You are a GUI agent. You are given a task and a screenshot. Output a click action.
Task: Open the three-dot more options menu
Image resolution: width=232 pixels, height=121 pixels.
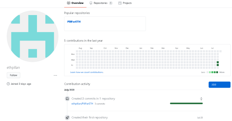click(55, 76)
